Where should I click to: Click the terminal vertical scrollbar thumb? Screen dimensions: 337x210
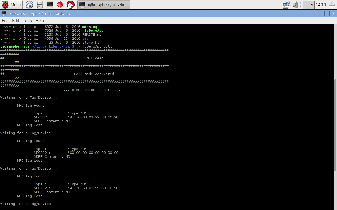coord(335,125)
